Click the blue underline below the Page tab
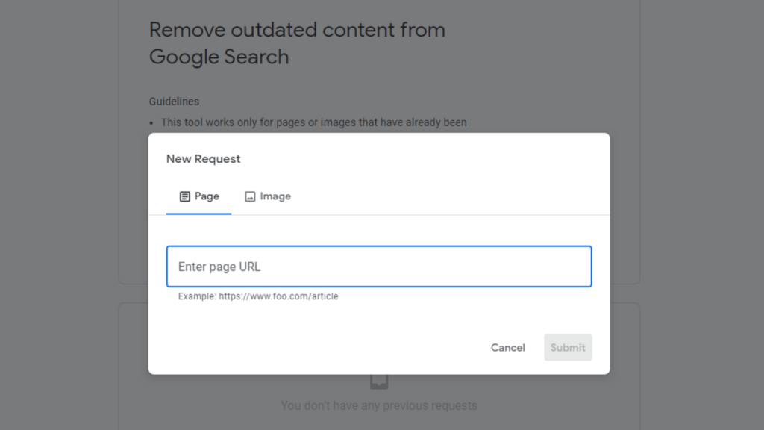 coord(198,214)
